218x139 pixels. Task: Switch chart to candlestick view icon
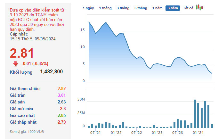(x=200, y=8)
